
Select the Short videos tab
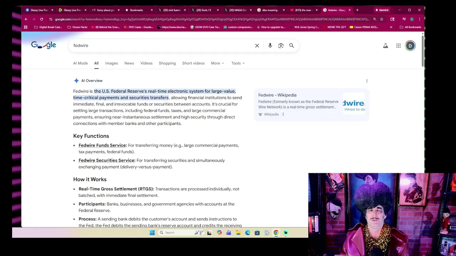tap(193, 63)
